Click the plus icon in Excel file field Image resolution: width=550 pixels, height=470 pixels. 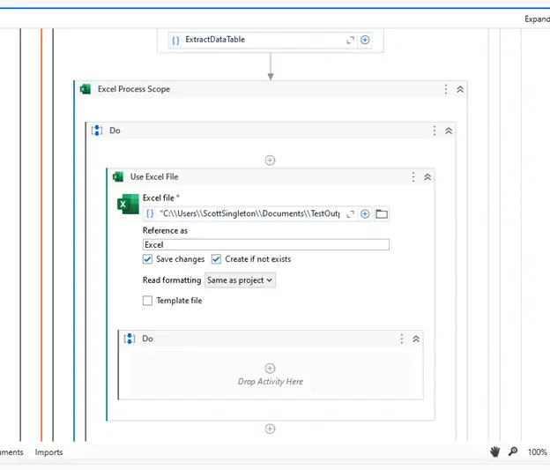pos(365,213)
